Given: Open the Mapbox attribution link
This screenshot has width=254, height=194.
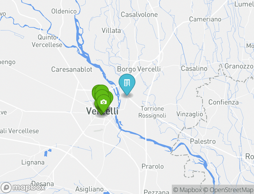Looking at the screenshot, I should pyautogui.click(x=187, y=190).
